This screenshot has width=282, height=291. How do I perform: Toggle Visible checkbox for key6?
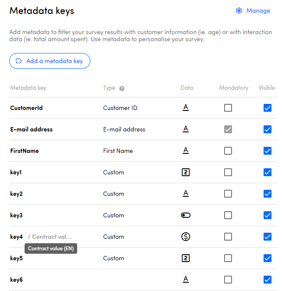268,280
